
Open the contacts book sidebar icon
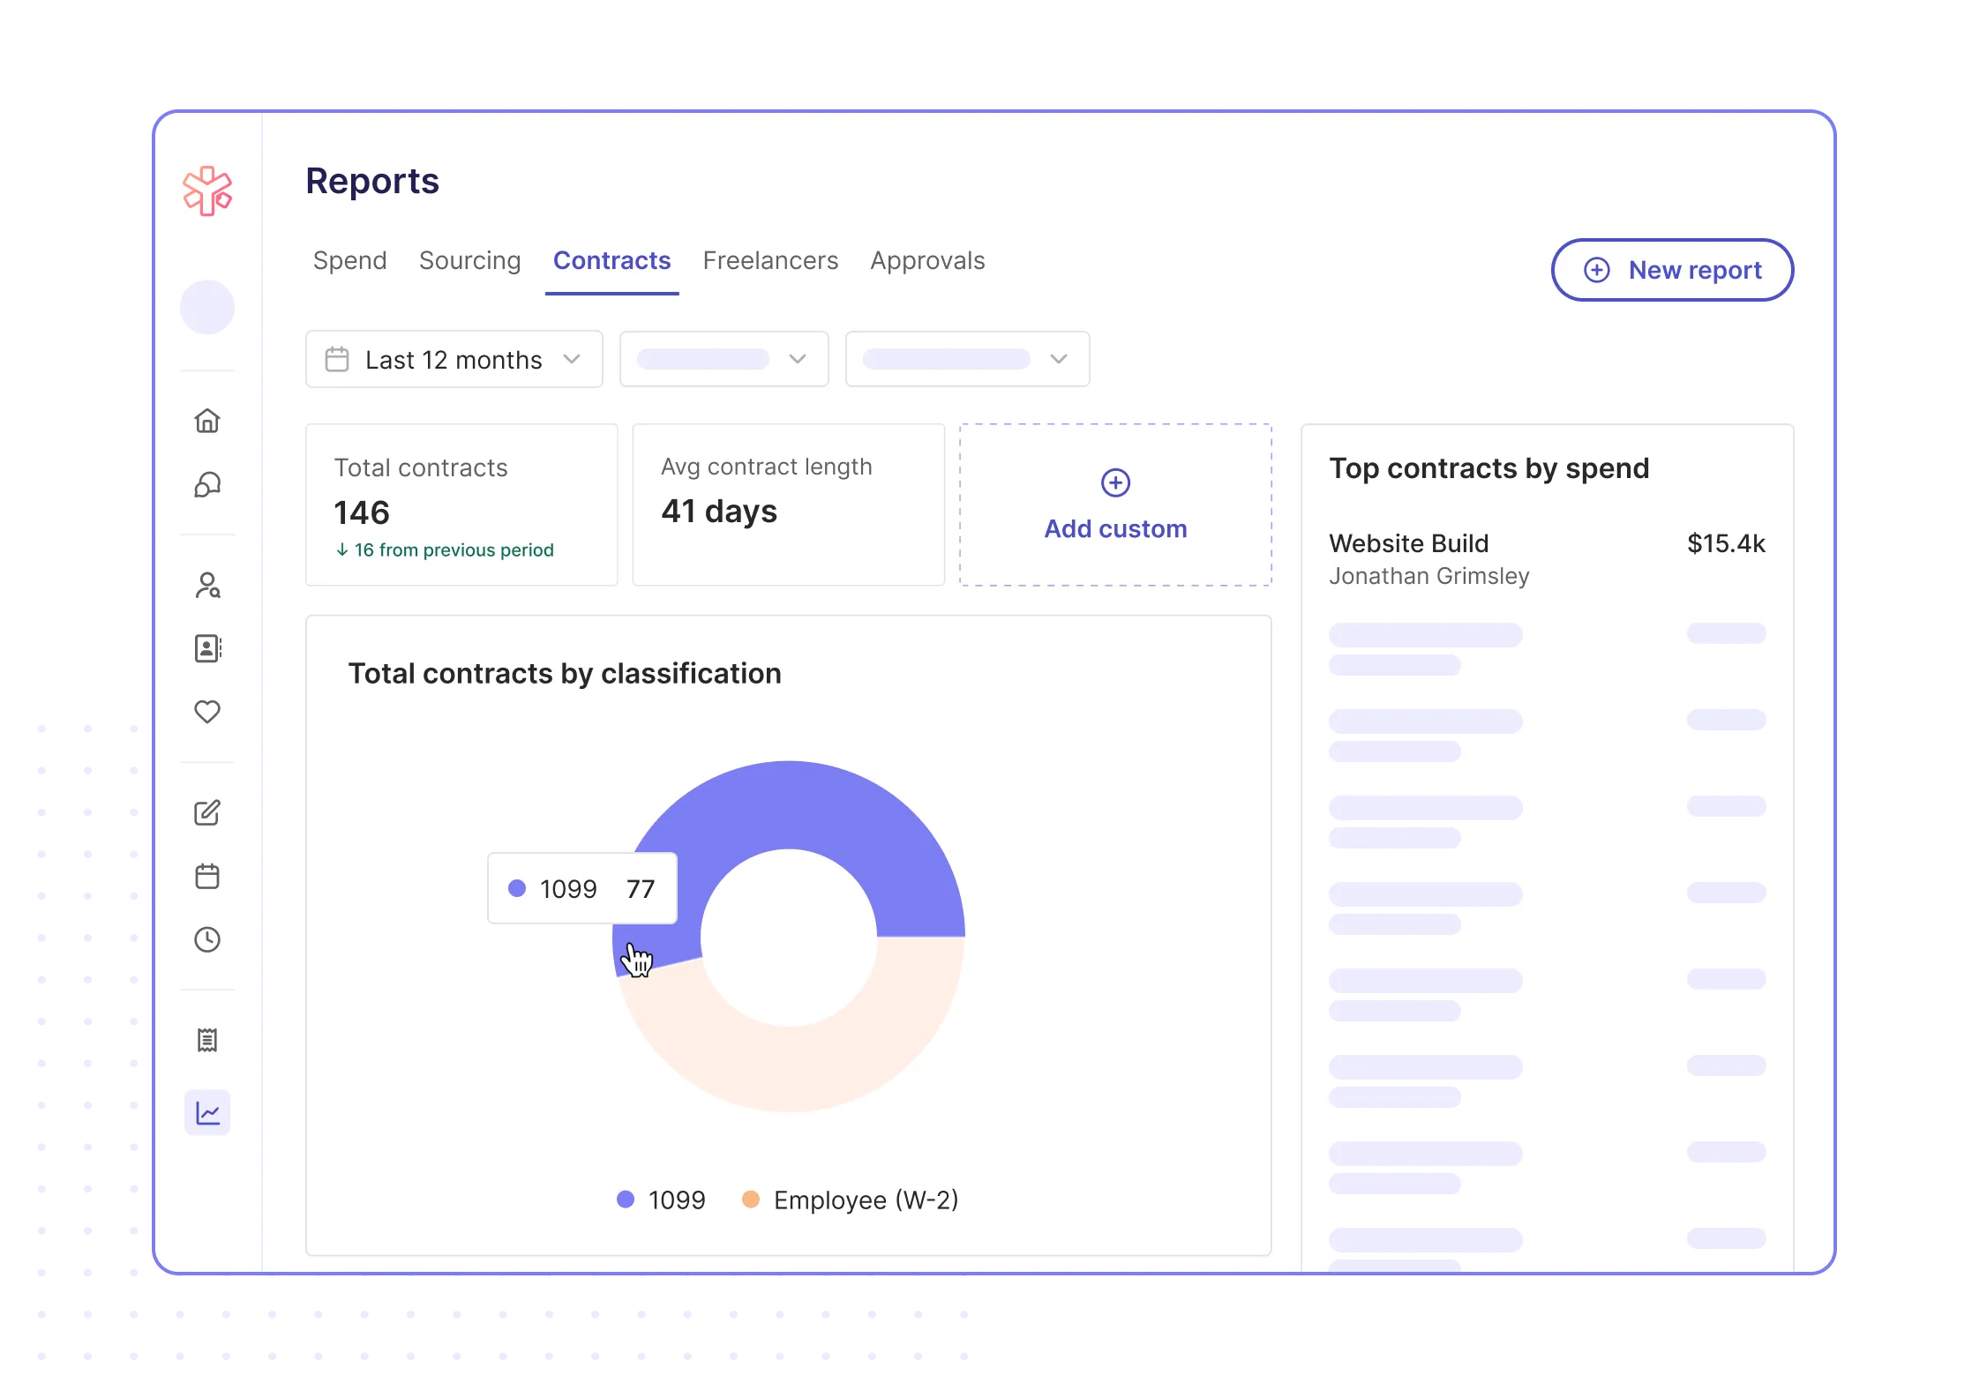pos(207,649)
